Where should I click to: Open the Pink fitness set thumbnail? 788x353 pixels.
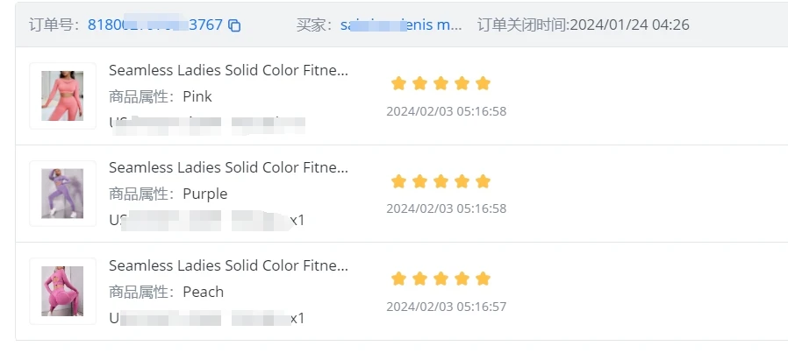[62, 95]
